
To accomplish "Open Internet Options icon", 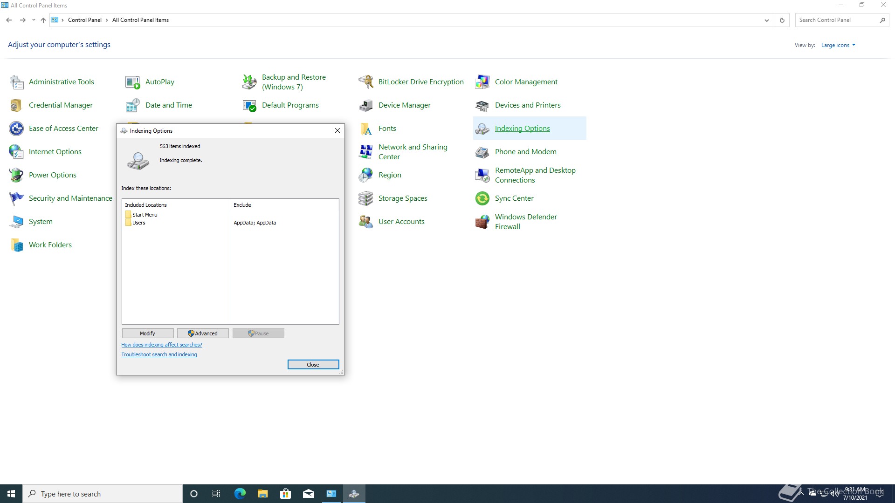I will pyautogui.click(x=16, y=152).
